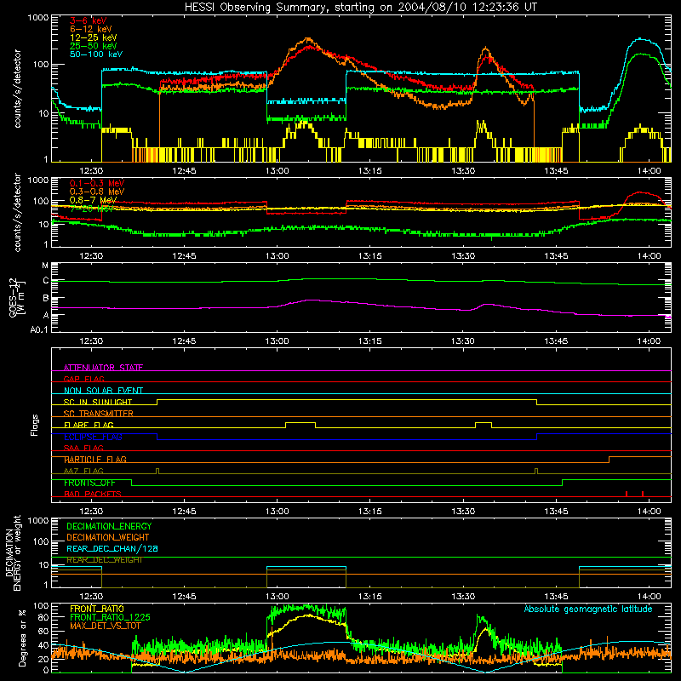
Task: Click the FLARE_FLAG label
Action: click(x=89, y=425)
